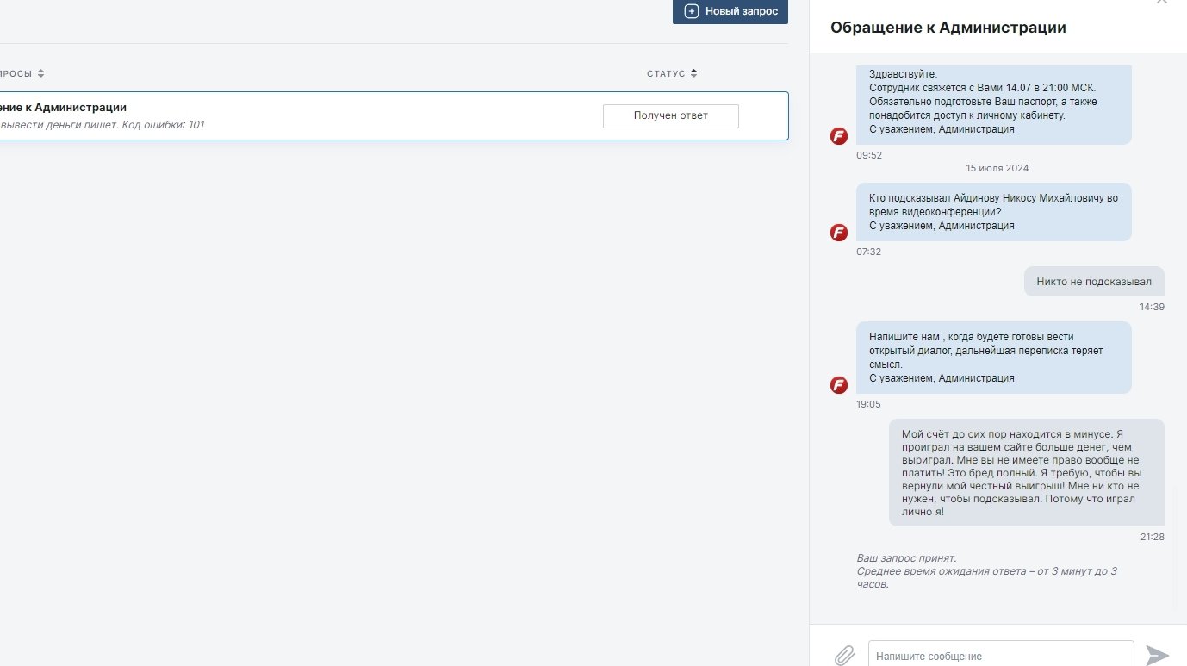Click the Получен ответ status badge

point(670,115)
